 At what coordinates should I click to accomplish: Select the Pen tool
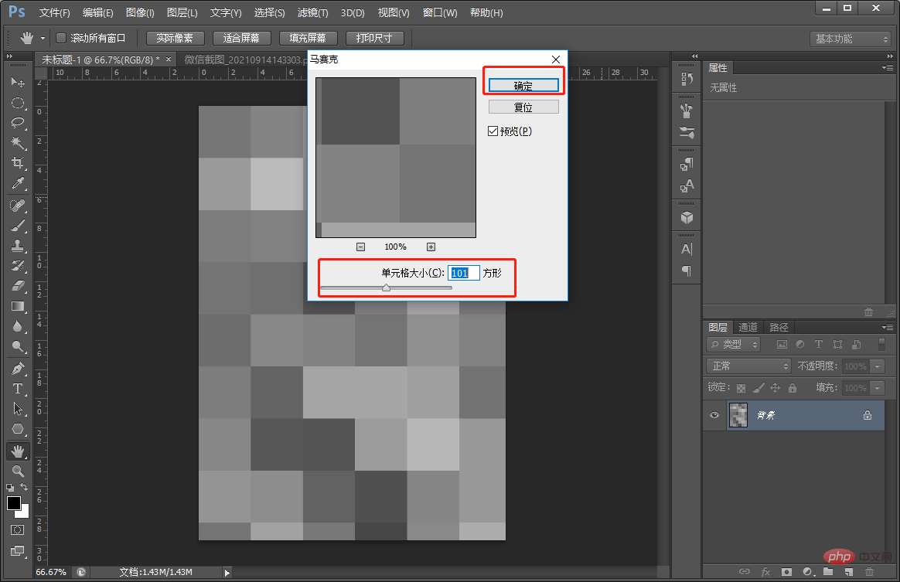18,368
